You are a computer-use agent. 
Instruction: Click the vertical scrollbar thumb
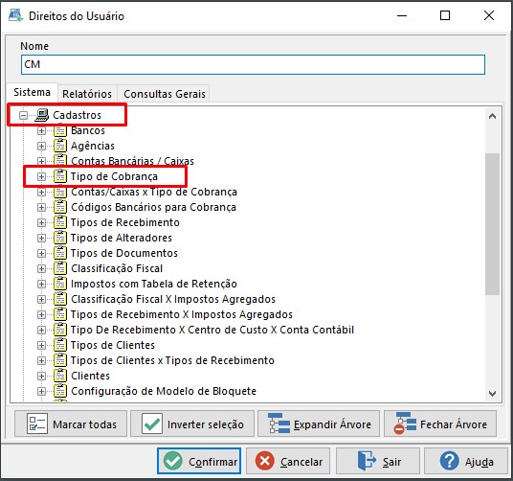[492, 224]
